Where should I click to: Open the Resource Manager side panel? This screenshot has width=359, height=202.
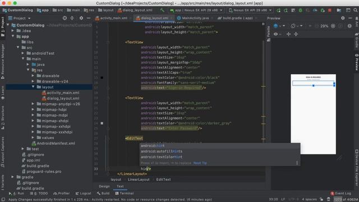pos(3,61)
